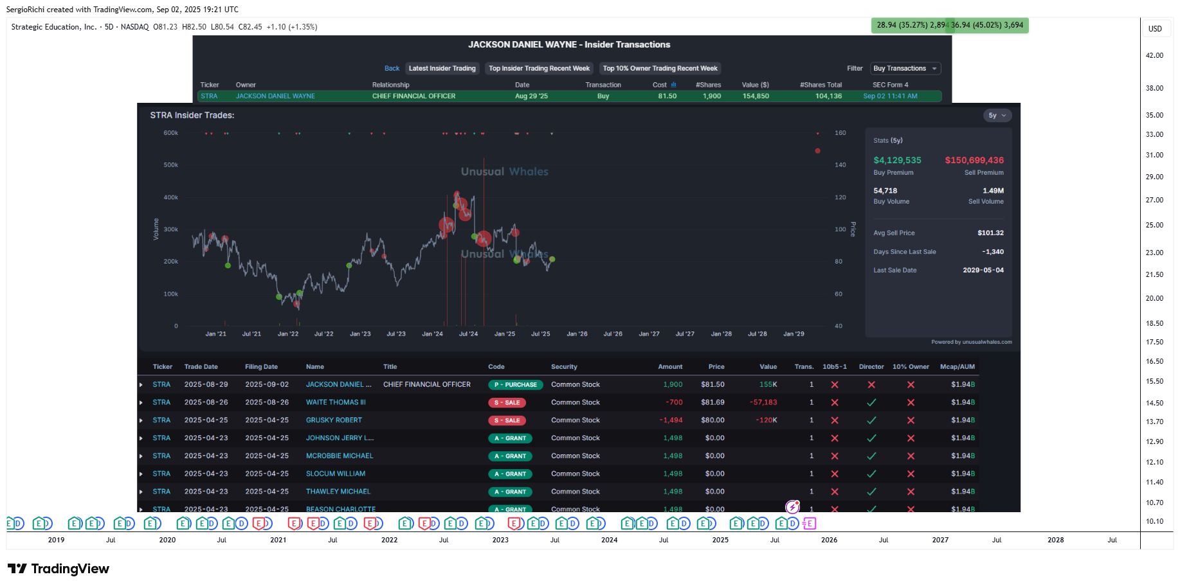Sort table by Filing Date column header

261,367
